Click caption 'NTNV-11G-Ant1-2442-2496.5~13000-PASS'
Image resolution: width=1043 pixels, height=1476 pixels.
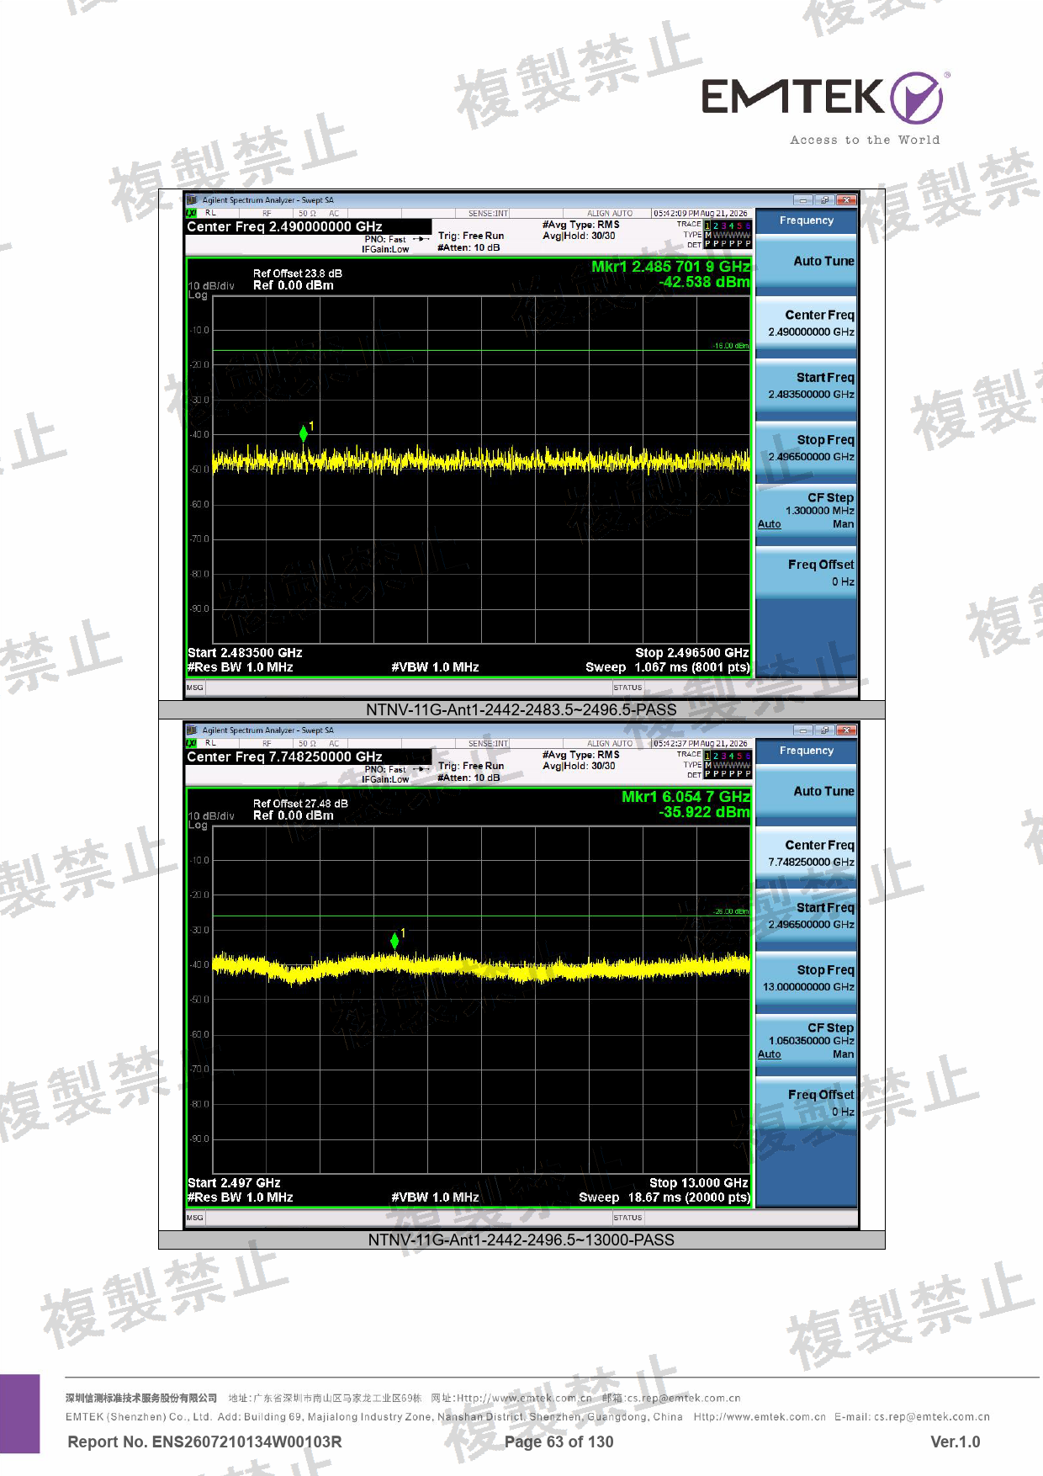(x=521, y=1240)
